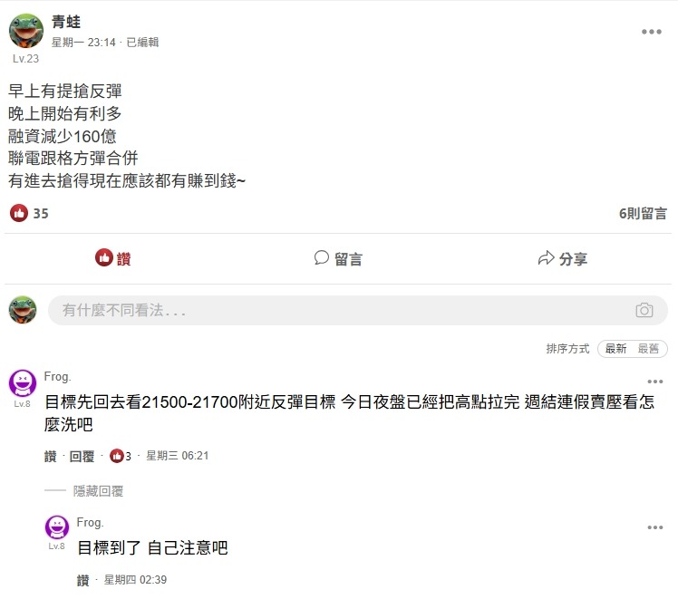The width and height of the screenshot is (678, 599).
Task: Click the 留言 comment bubble icon
Action: pos(321,257)
